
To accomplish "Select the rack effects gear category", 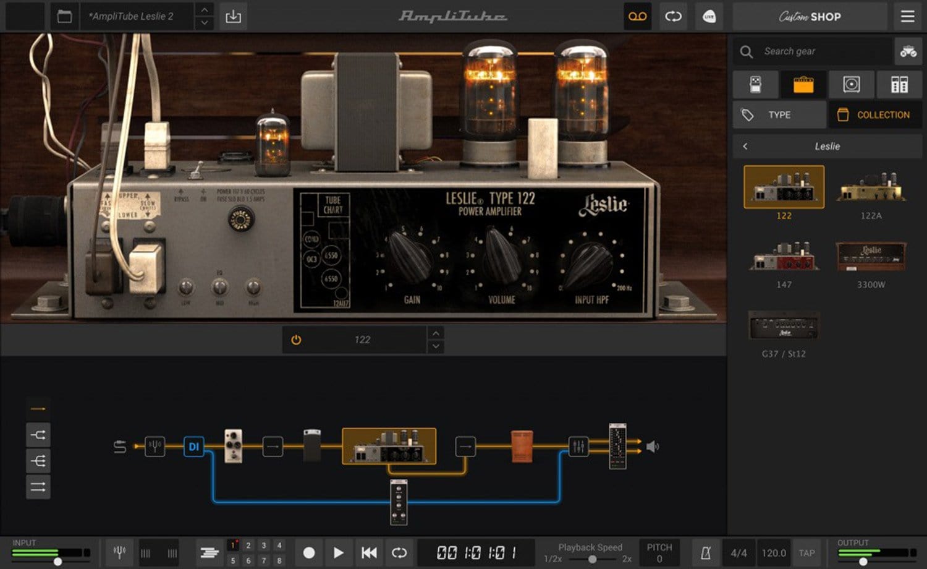I will point(899,84).
